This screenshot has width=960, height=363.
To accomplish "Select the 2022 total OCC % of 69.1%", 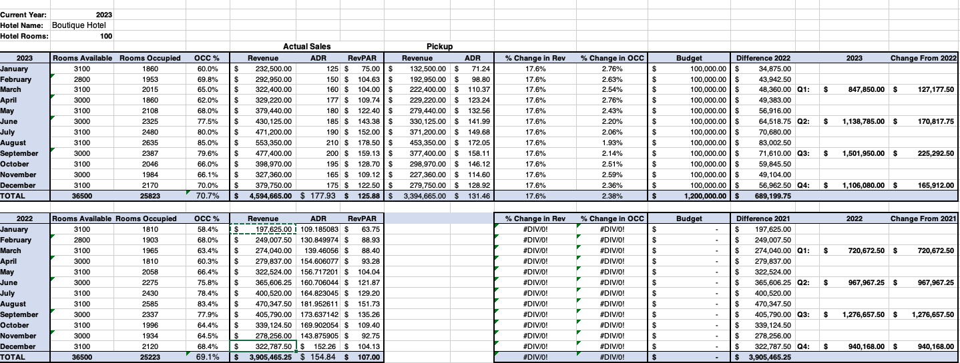I will [207, 358].
